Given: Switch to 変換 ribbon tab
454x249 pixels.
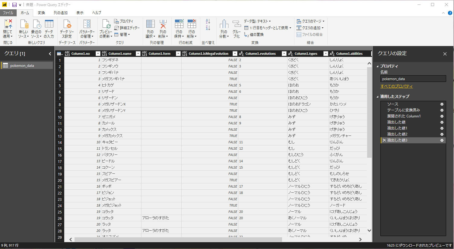Looking at the screenshot, I should click(41, 13).
